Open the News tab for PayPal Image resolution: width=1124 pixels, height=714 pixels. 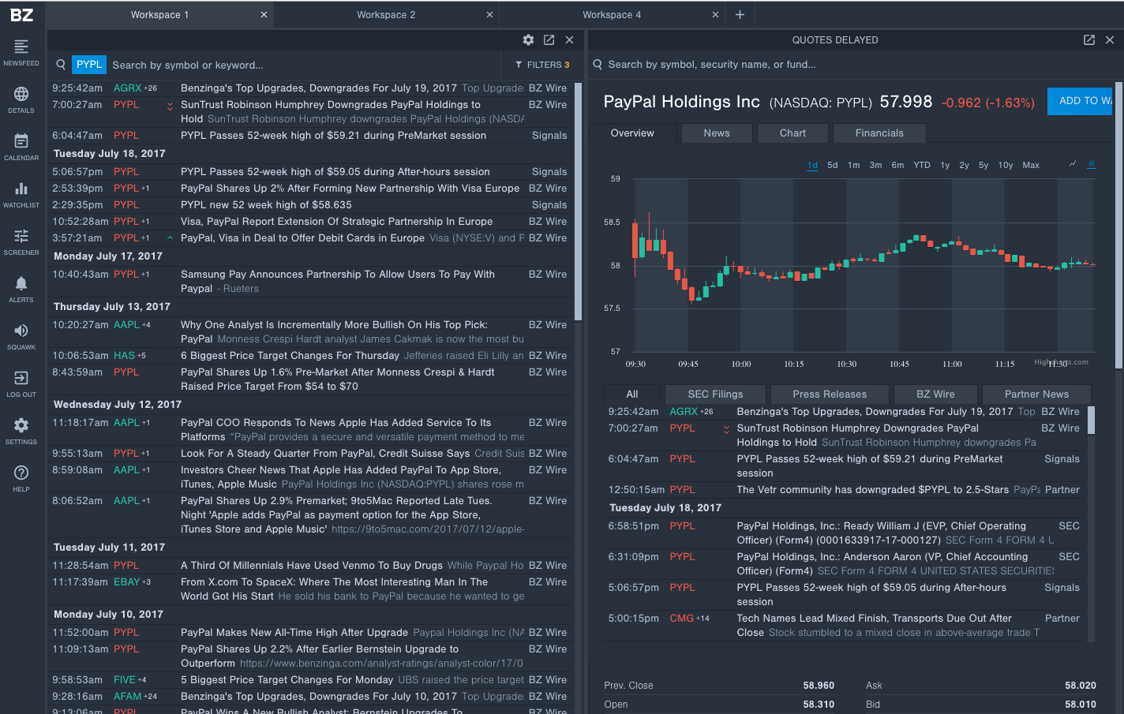click(x=717, y=133)
